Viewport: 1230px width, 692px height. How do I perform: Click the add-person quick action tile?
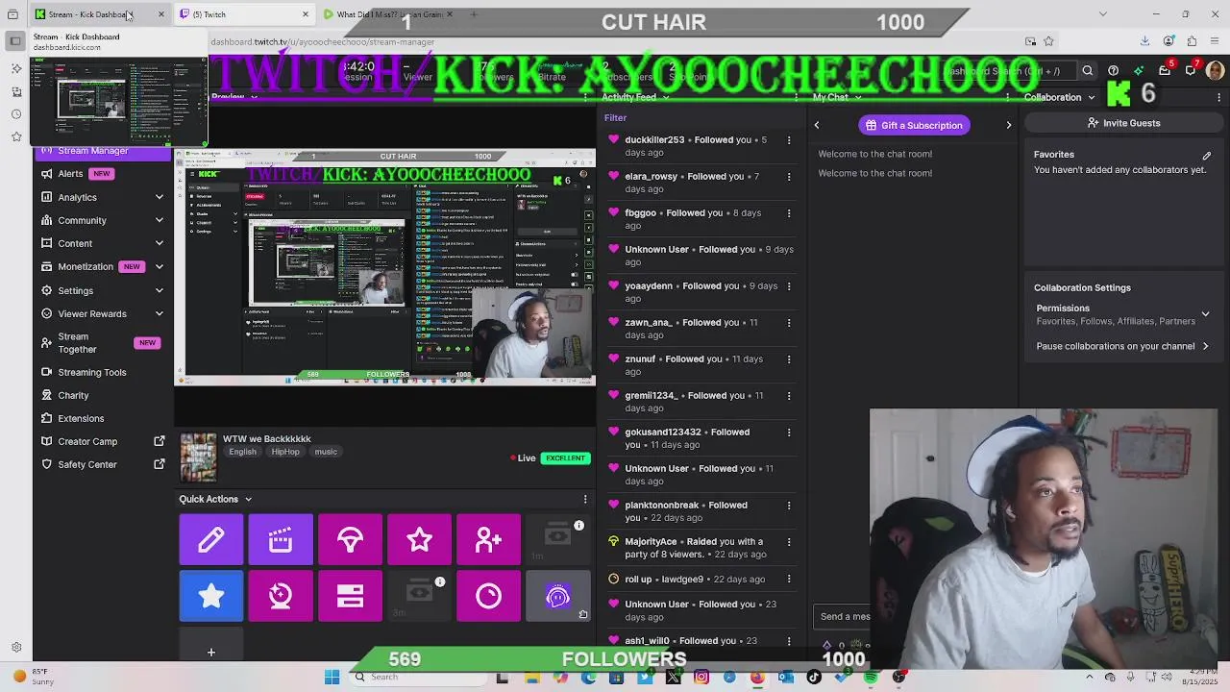pos(488,540)
